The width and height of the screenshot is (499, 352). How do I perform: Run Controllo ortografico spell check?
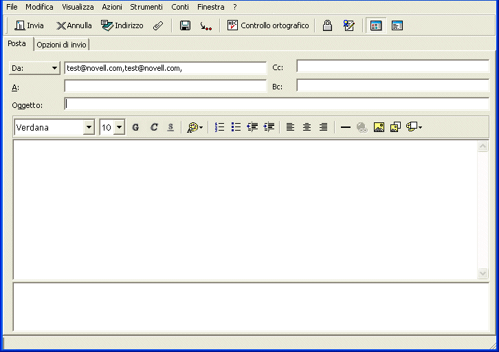tap(268, 25)
